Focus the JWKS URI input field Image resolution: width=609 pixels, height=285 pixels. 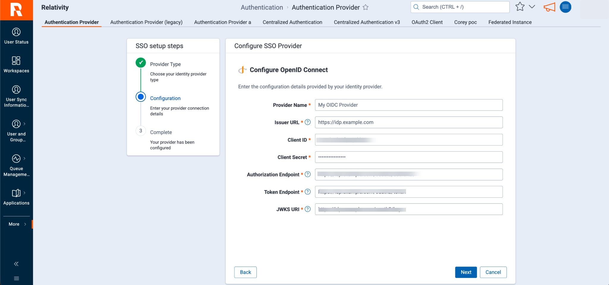[x=409, y=209]
